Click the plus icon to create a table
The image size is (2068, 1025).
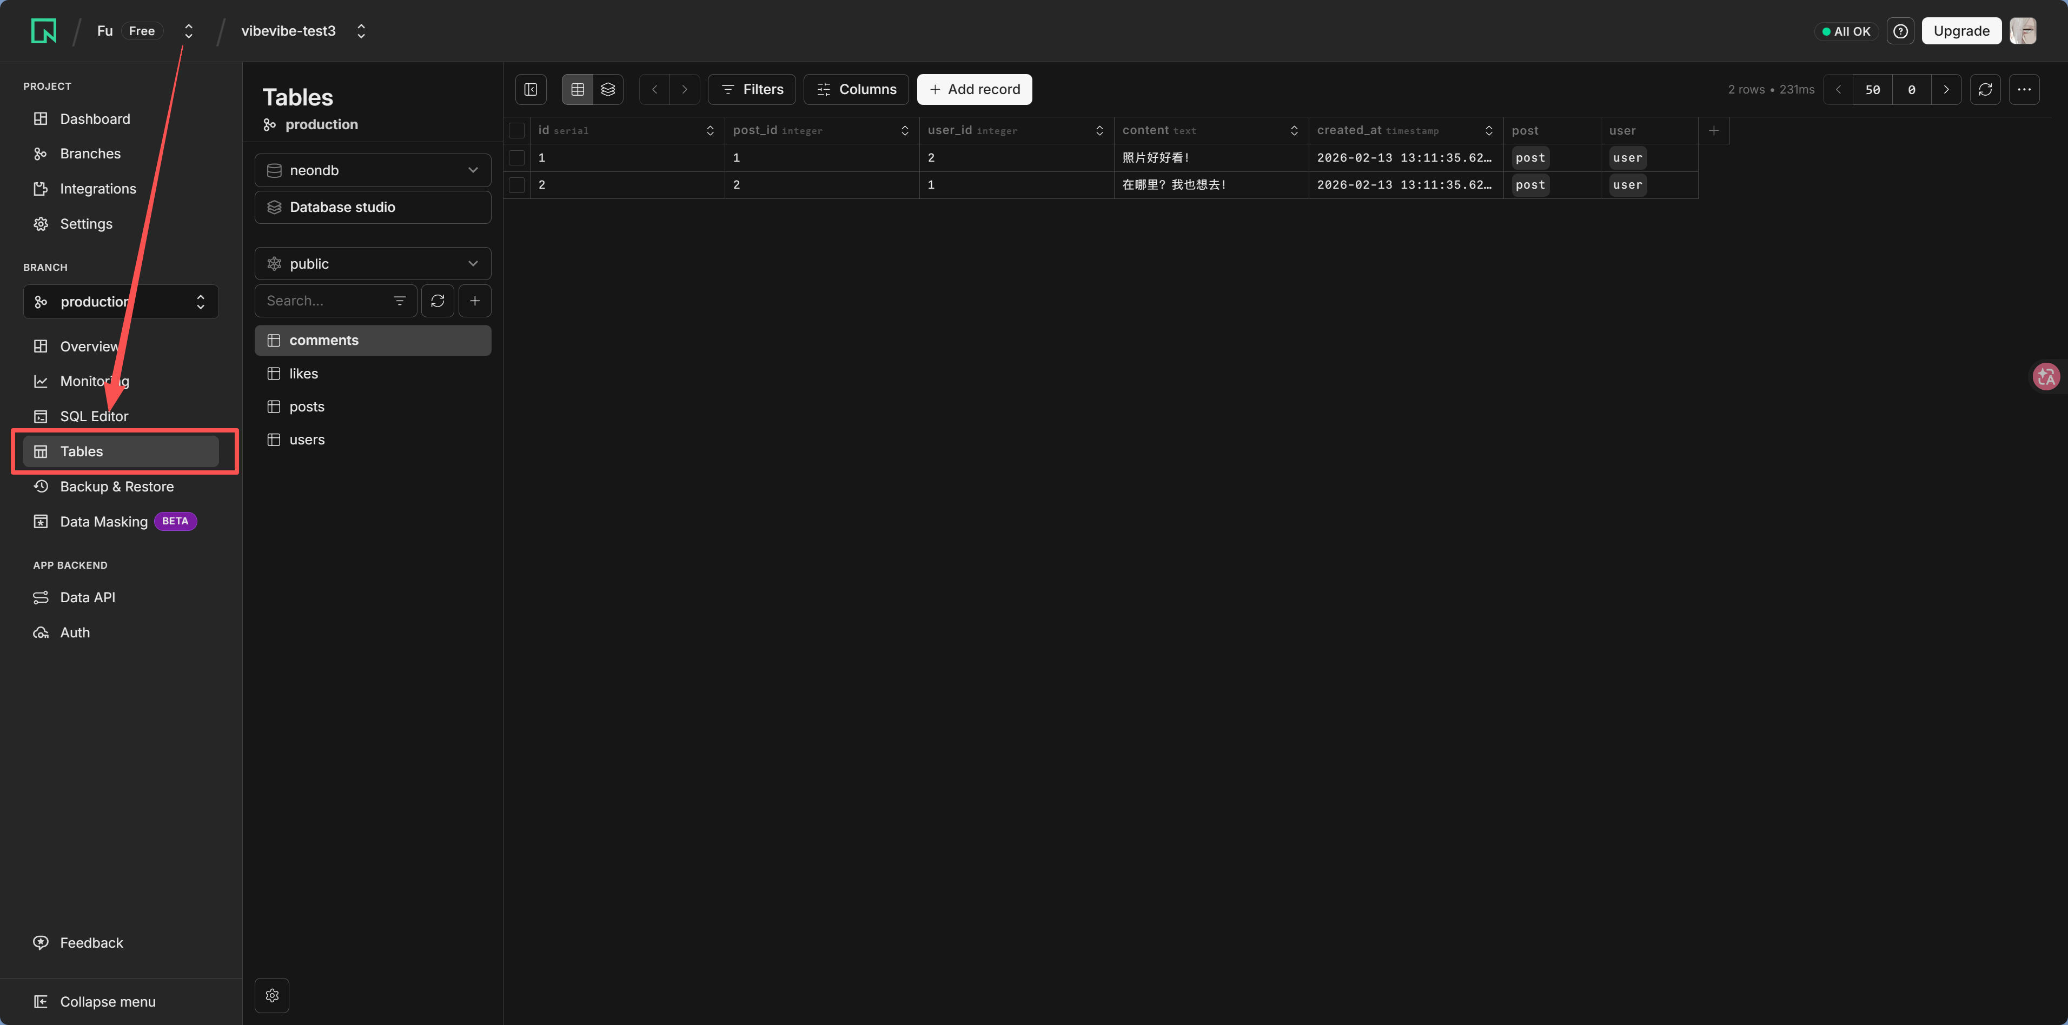474,300
